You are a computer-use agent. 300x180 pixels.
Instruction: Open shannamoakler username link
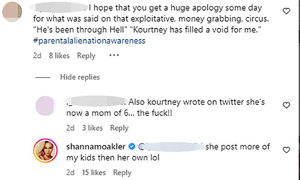pos(96,147)
